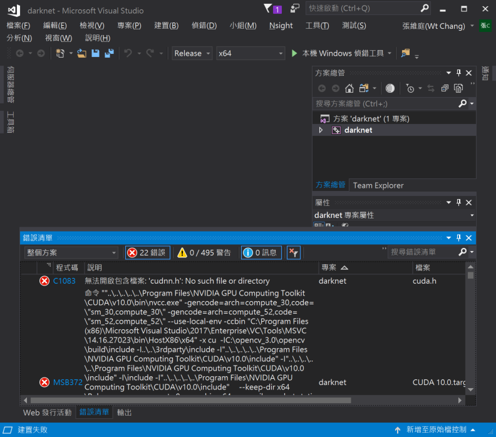
Task: Open the 工具箱 side tab
Action: point(10,122)
